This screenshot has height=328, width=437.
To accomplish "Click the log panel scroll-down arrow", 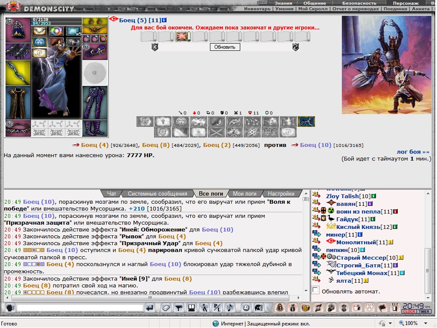I will [306, 291].
